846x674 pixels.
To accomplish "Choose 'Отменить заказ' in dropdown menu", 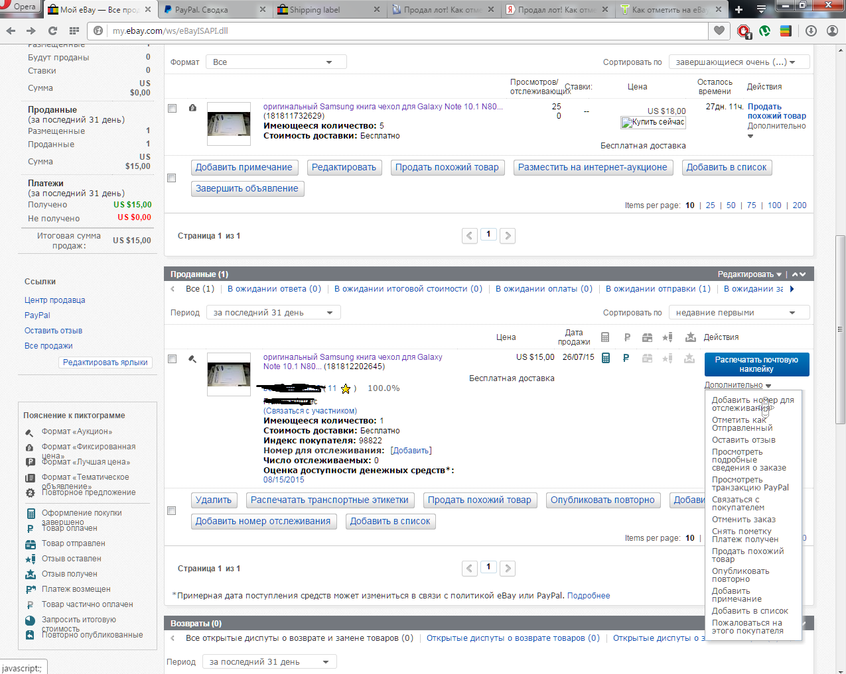I will pos(743,520).
